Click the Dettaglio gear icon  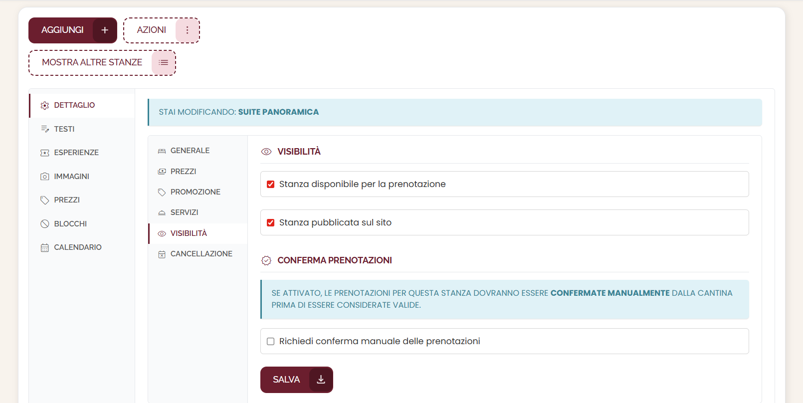click(x=45, y=105)
